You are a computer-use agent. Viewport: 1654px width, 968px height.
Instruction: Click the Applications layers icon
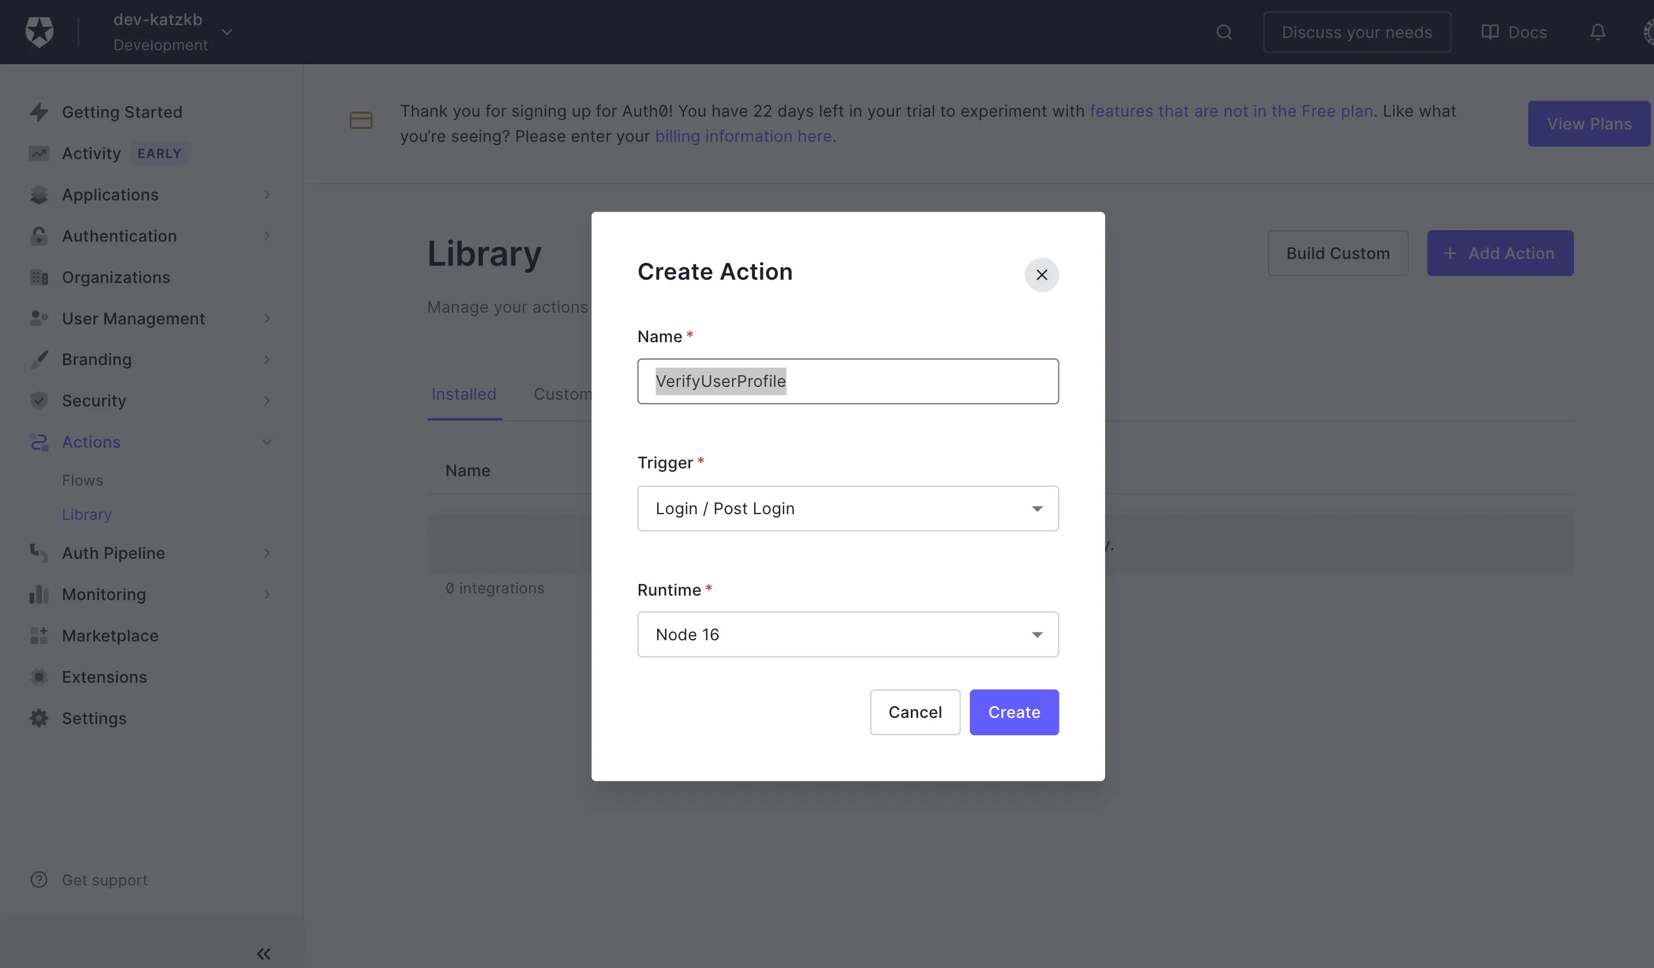(x=39, y=195)
